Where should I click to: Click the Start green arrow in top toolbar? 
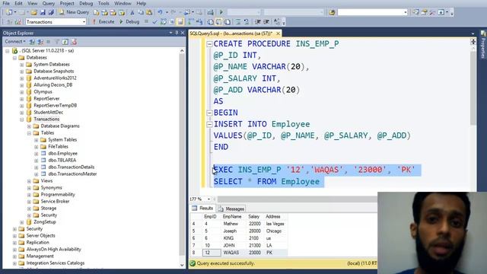(x=221, y=12)
